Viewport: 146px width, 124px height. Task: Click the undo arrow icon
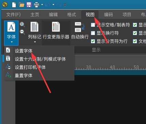point(48,5)
